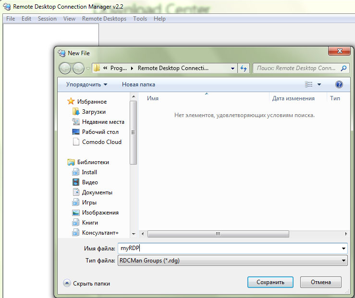Click the magnifier search icon
Screen dimensions: 355x298
(x=343, y=68)
